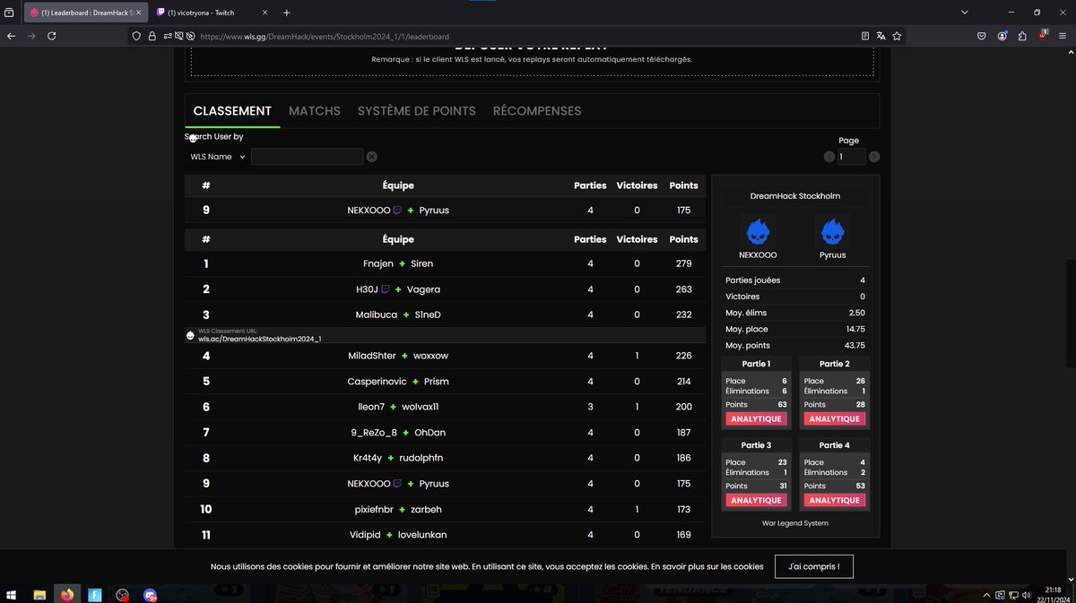
Task: Click Twitch icon next to H30J
Action: [386, 289]
